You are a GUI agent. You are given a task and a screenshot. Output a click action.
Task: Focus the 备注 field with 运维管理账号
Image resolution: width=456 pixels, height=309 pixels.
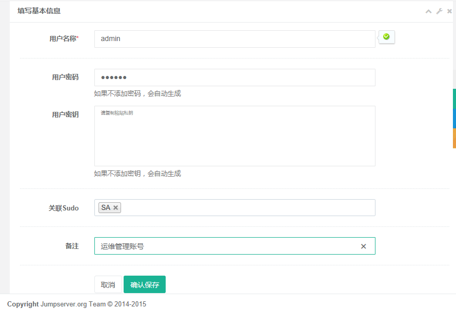pyautogui.click(x=235, y=246)
